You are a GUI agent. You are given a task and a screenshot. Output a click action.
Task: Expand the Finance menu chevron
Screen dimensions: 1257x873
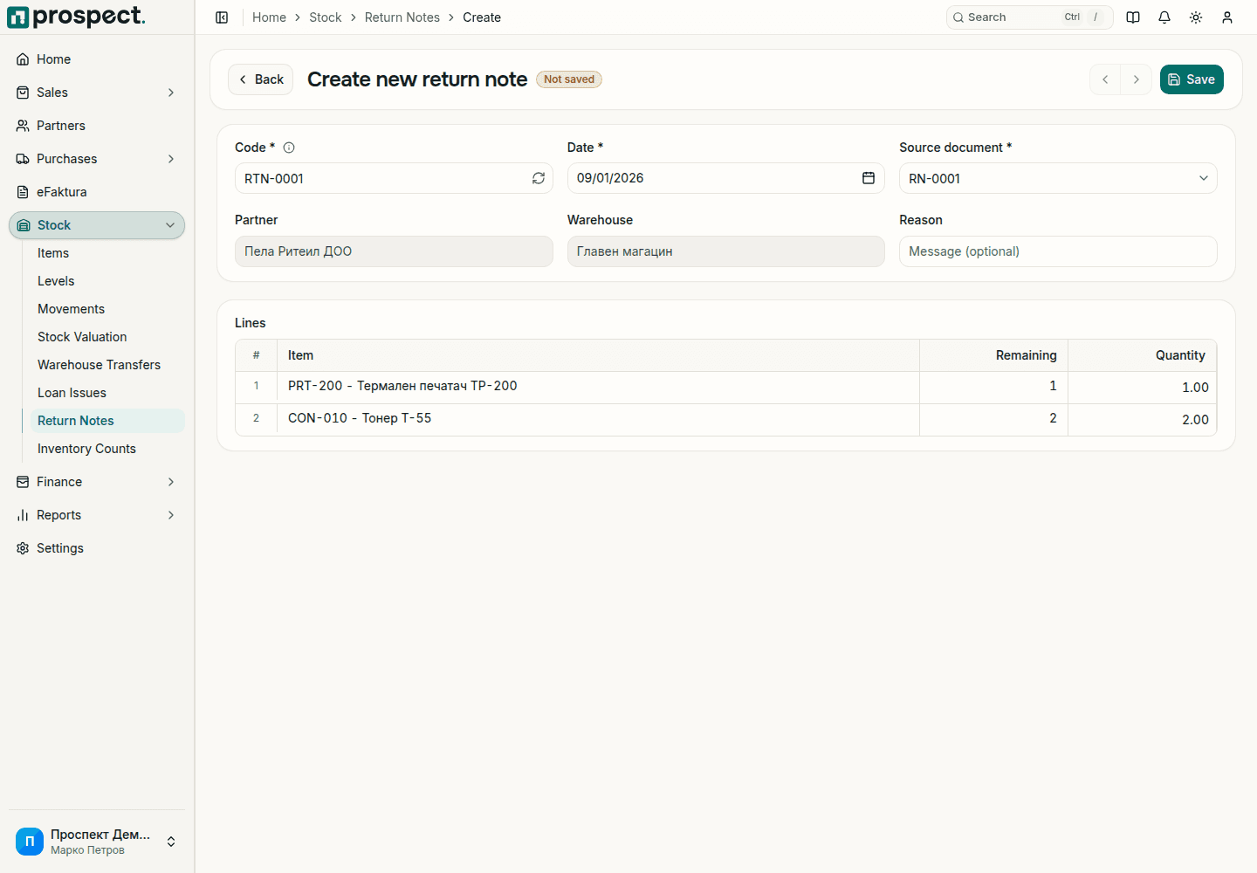pyautogui.click(x=171, y=482)
